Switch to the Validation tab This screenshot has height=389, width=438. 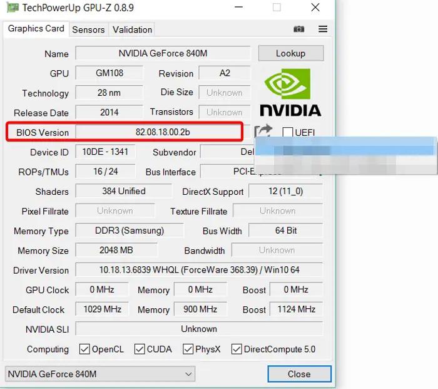[x=132, y=29]
